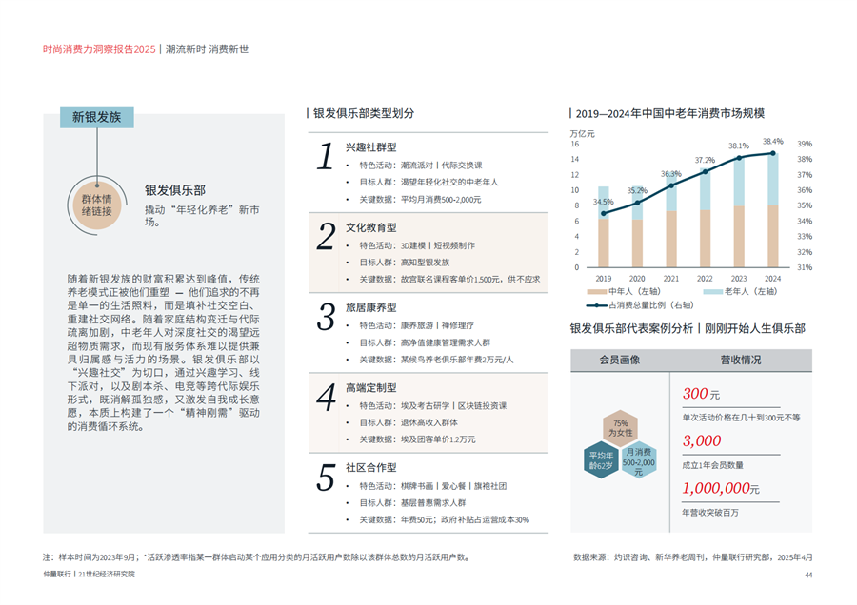
Task: Click the report title 时尚消费力洞察报告2025
Action: pyautogui.click(x=99, y=49)
